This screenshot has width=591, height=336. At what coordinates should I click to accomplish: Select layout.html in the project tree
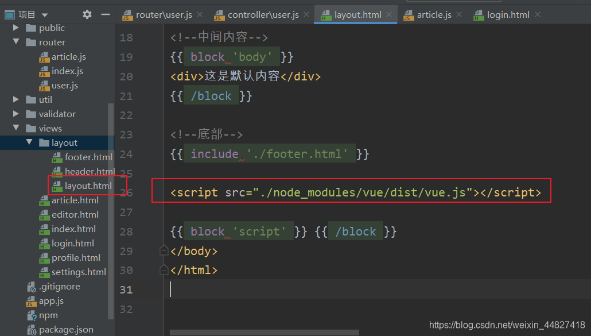[x=88, y=186]
